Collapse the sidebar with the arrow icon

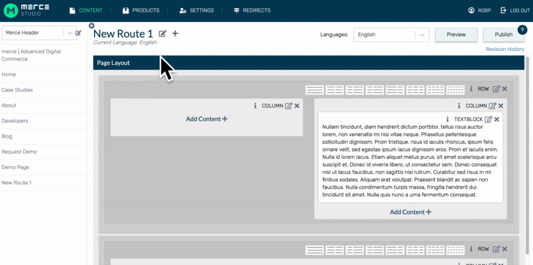point(92,26)
